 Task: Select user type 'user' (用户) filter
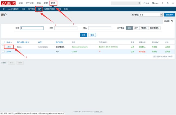(136, 28)
